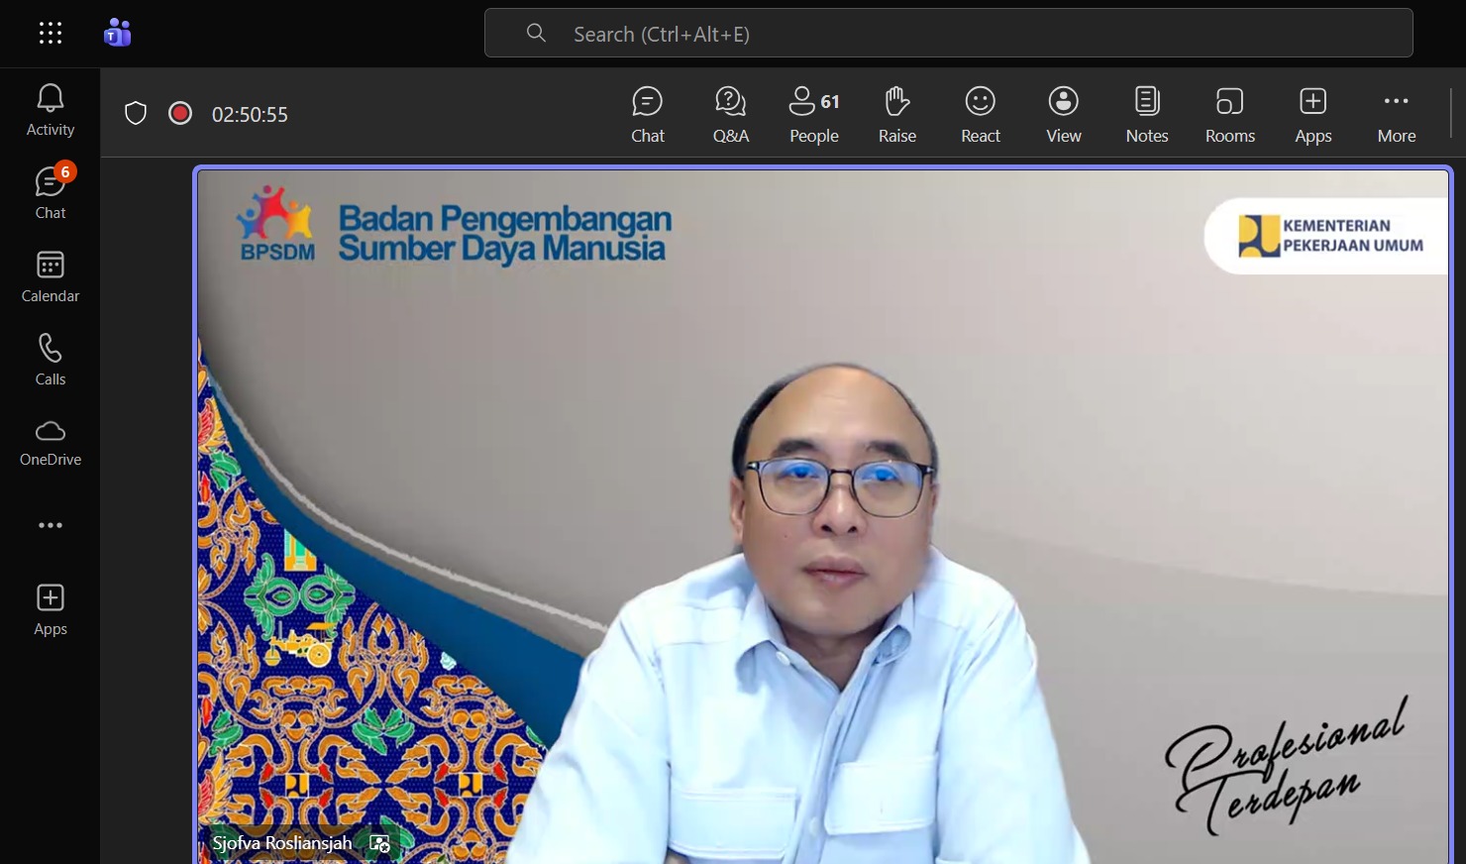Open meeting Notes
The height and width of the screenshot is (864, 1466).
1146,114
